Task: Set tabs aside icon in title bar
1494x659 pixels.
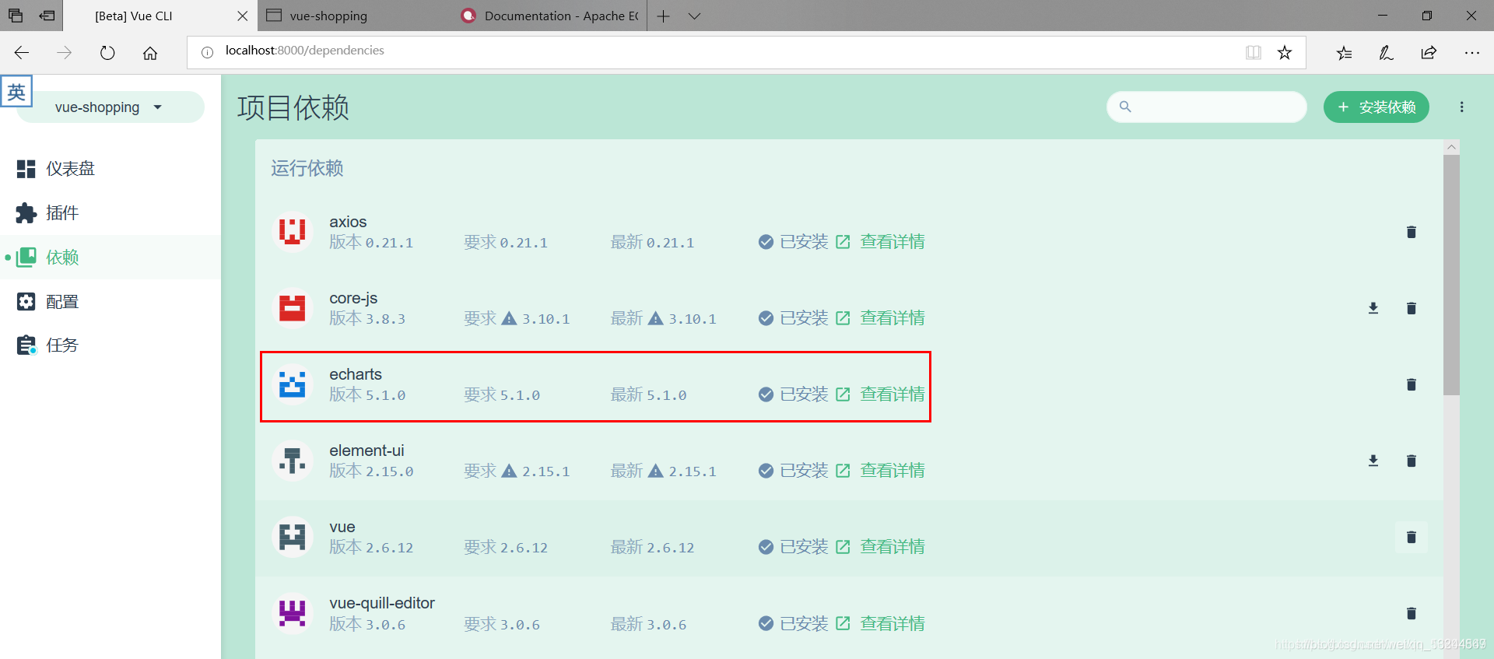Action: (x=47, y=16)
